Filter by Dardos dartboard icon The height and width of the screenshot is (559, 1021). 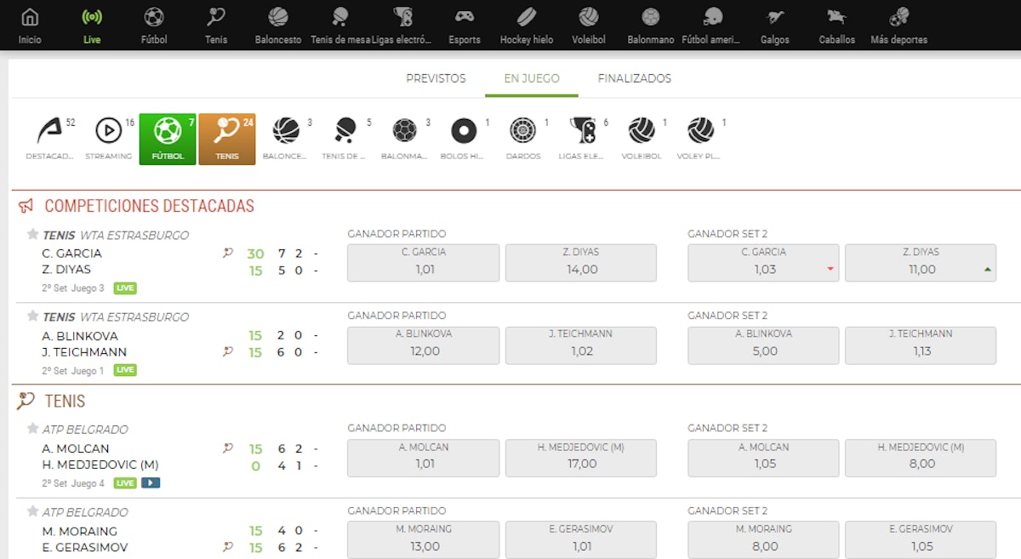(522, 131)
